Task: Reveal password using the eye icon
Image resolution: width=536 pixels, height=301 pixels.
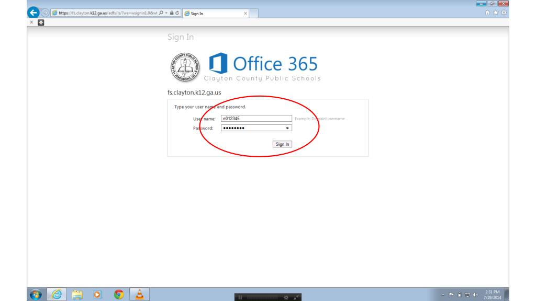Action: pos(287,128)
